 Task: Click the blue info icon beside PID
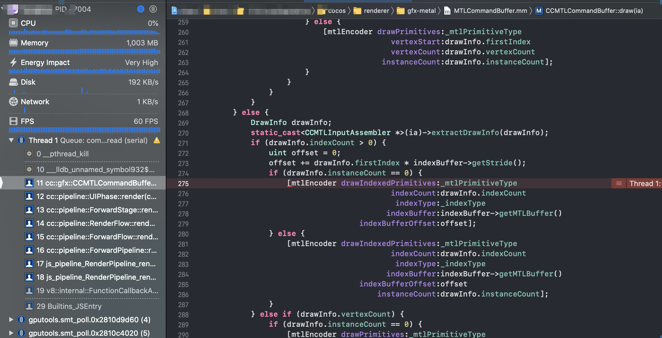[x=140, y=9]
